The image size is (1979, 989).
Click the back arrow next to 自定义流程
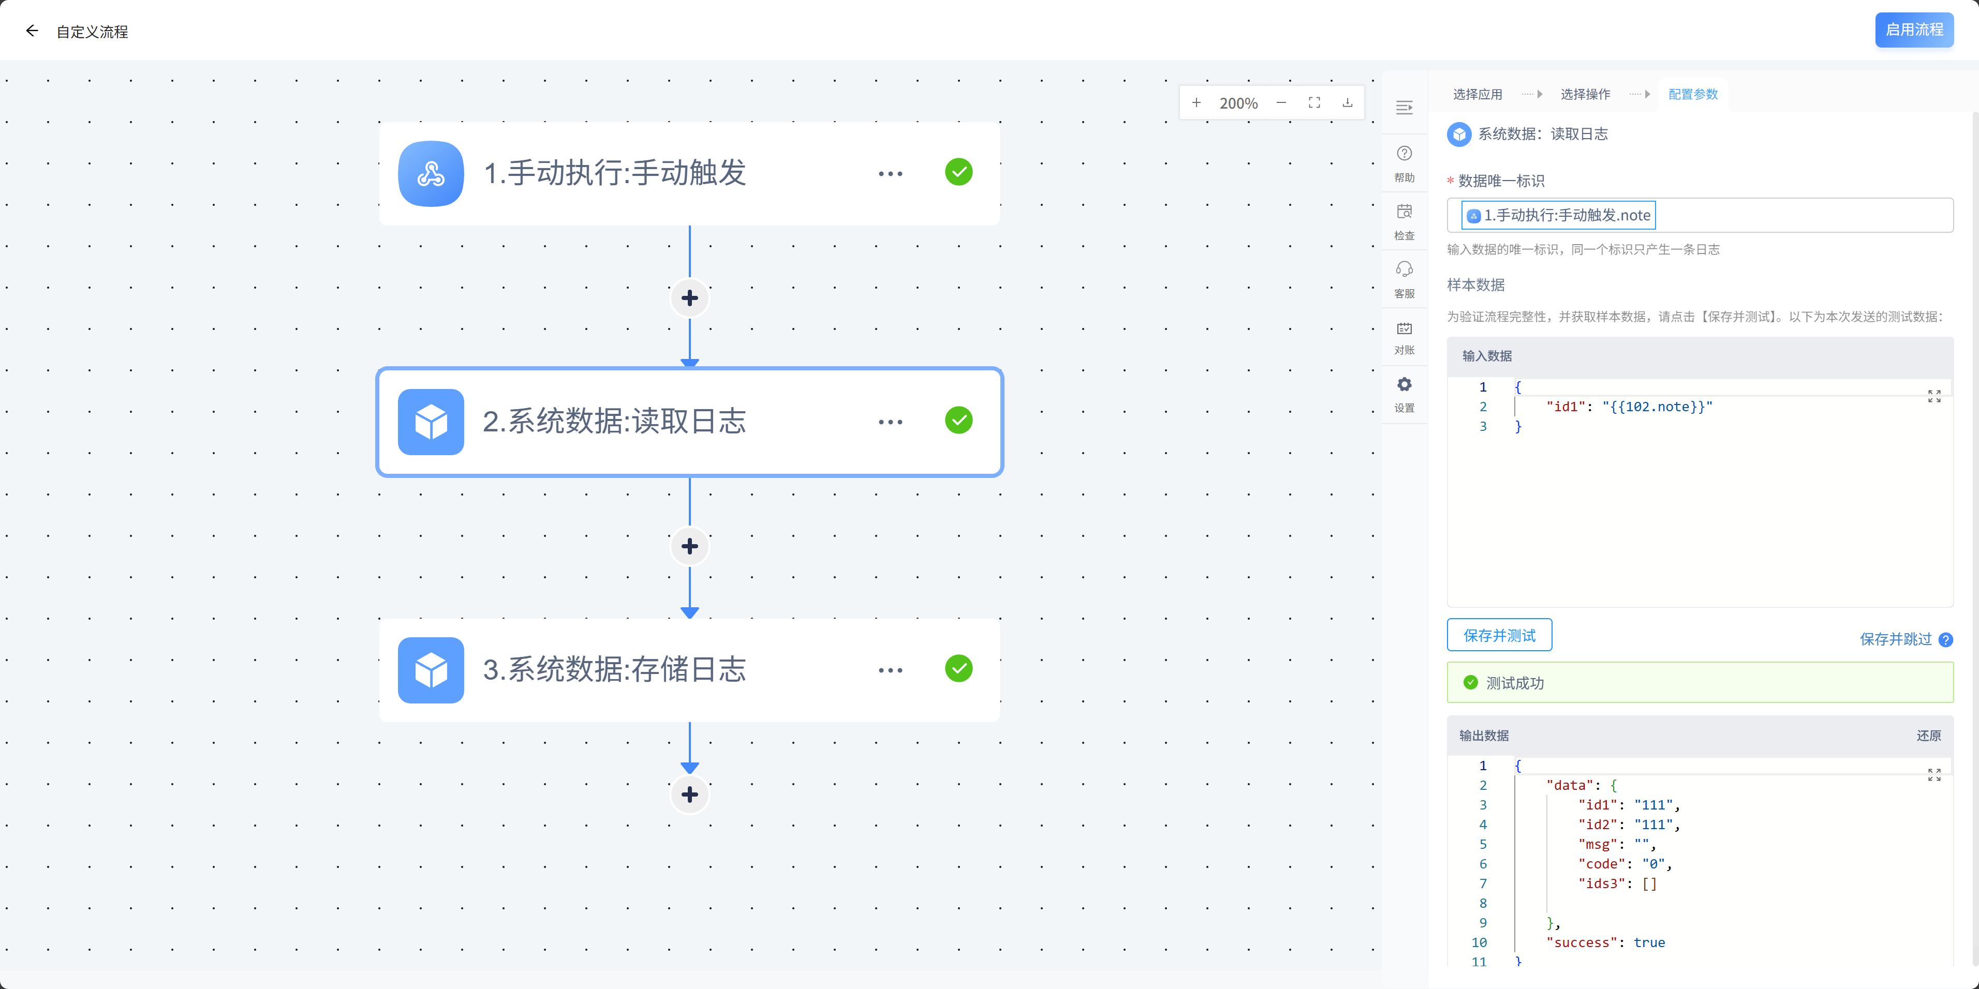click(x=32, y=31)
